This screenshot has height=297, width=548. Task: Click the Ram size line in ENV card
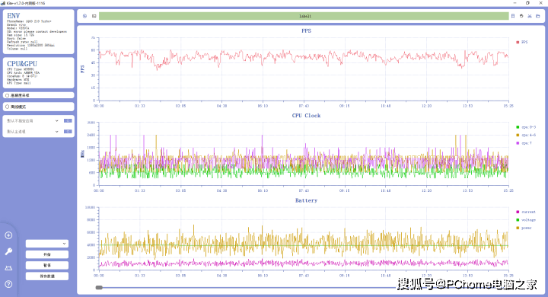point(21,35)
